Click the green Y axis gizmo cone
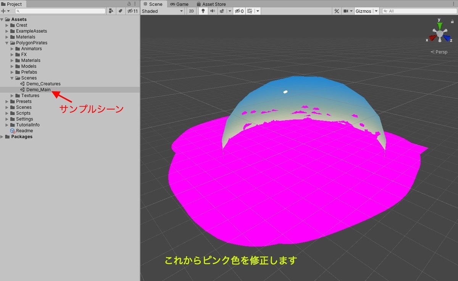458x281 pixels. 440,26
